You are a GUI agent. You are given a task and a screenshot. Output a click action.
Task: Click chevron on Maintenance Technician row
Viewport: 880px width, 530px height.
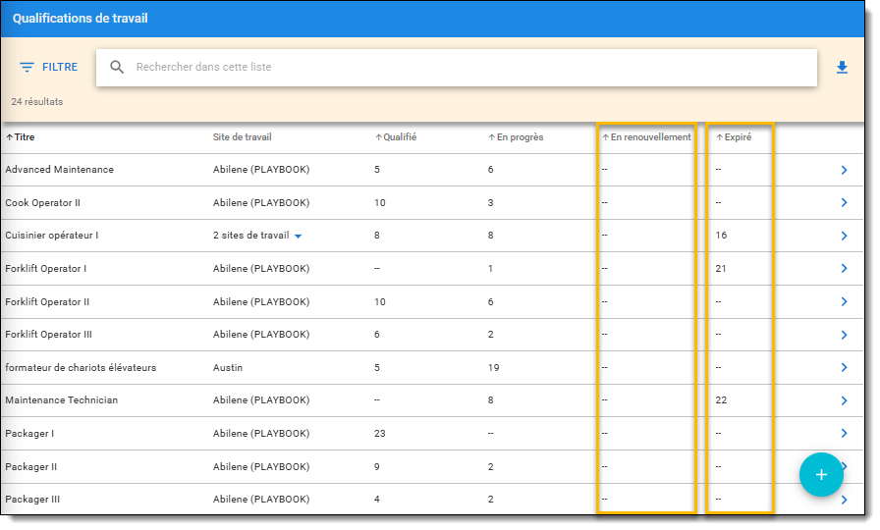pyautogui.click(x=843, y=400)
